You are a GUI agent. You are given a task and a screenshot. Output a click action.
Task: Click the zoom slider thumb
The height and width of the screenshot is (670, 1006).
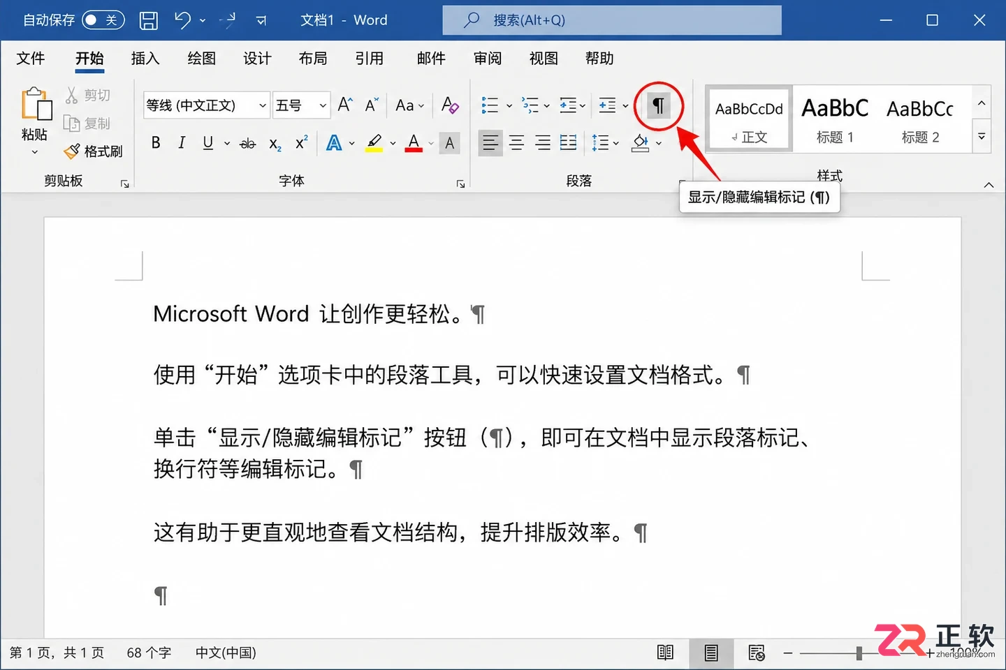[x=859, y=653]
